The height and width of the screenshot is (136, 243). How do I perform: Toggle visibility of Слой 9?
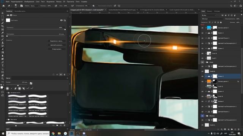(x=202, y=58)
